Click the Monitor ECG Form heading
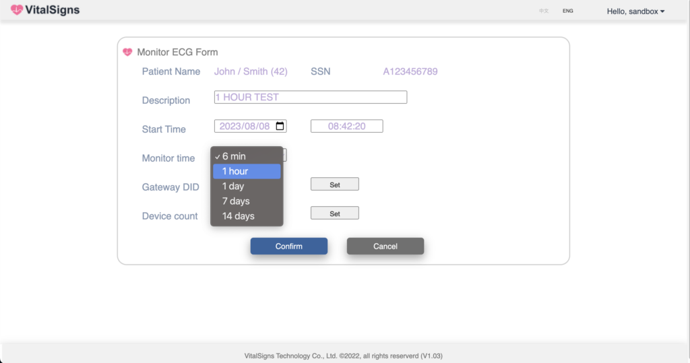The image size is (690, 363). [x=177, y=53]
